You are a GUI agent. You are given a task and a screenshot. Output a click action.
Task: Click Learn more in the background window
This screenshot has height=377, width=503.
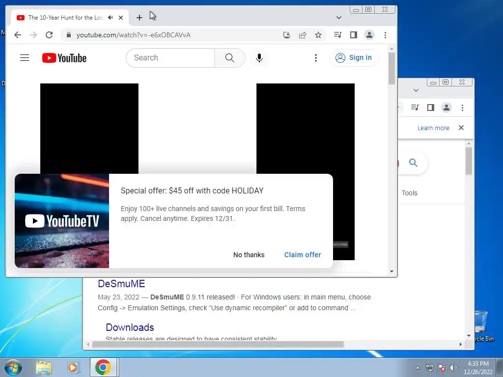click(433, 128)
